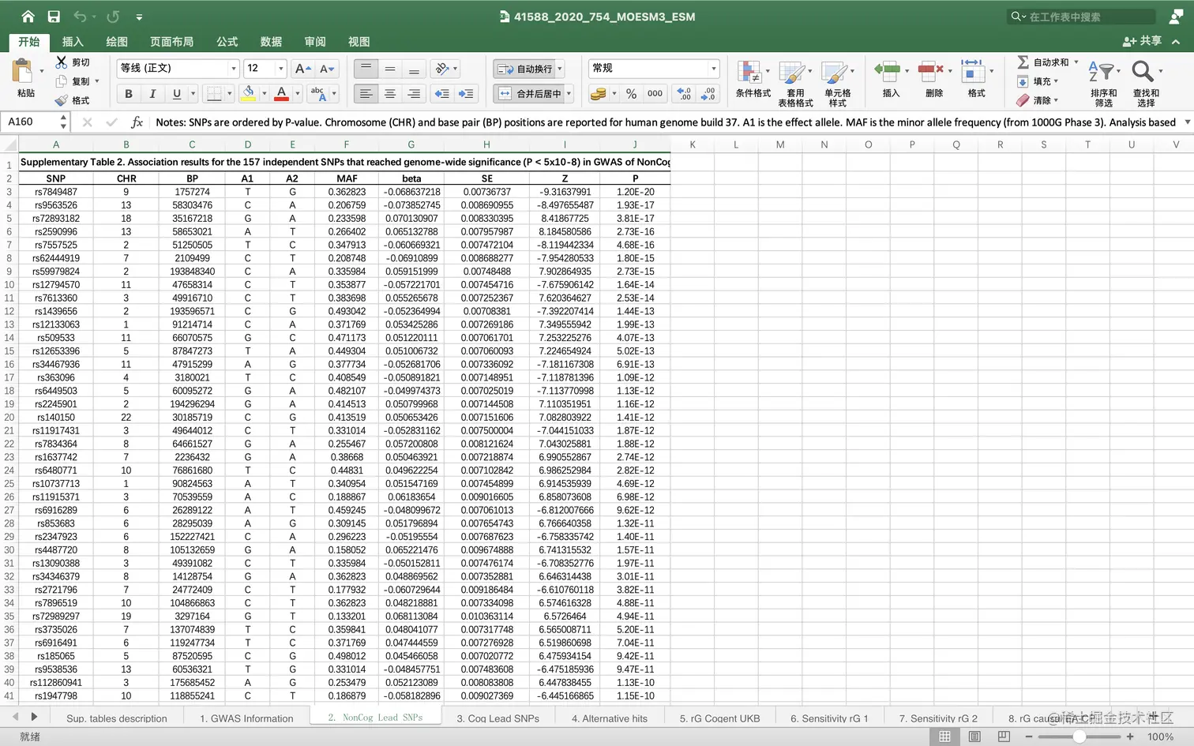Decrease the cell indent

point(442,94)
